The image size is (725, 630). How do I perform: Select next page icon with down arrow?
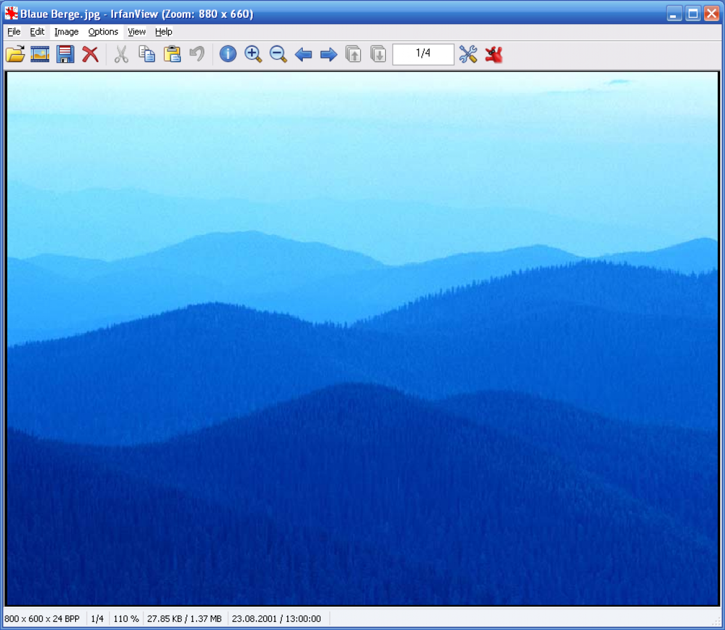click(379, 54)
